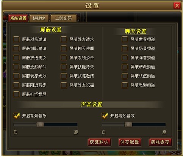
Task: Check the 屏蔽组队邀请 option
Action: (x=16, y=49)
